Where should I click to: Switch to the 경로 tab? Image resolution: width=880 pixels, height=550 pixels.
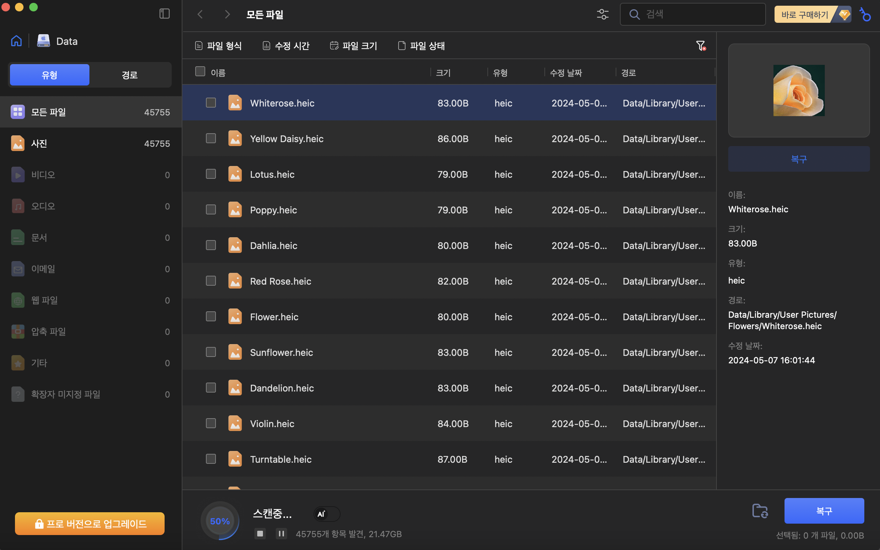[x=130, y=75]
